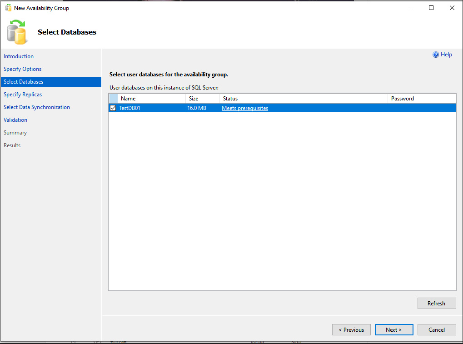This screenshot has height=344, width=463.
Task: Sort the list by Size column header
Action: click(202, 99)
